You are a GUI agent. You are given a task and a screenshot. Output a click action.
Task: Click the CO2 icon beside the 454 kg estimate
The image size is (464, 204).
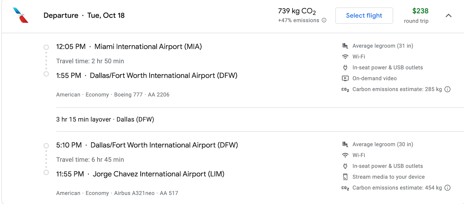pos(345,188)
